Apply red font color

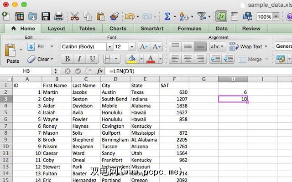coord(151,59)
